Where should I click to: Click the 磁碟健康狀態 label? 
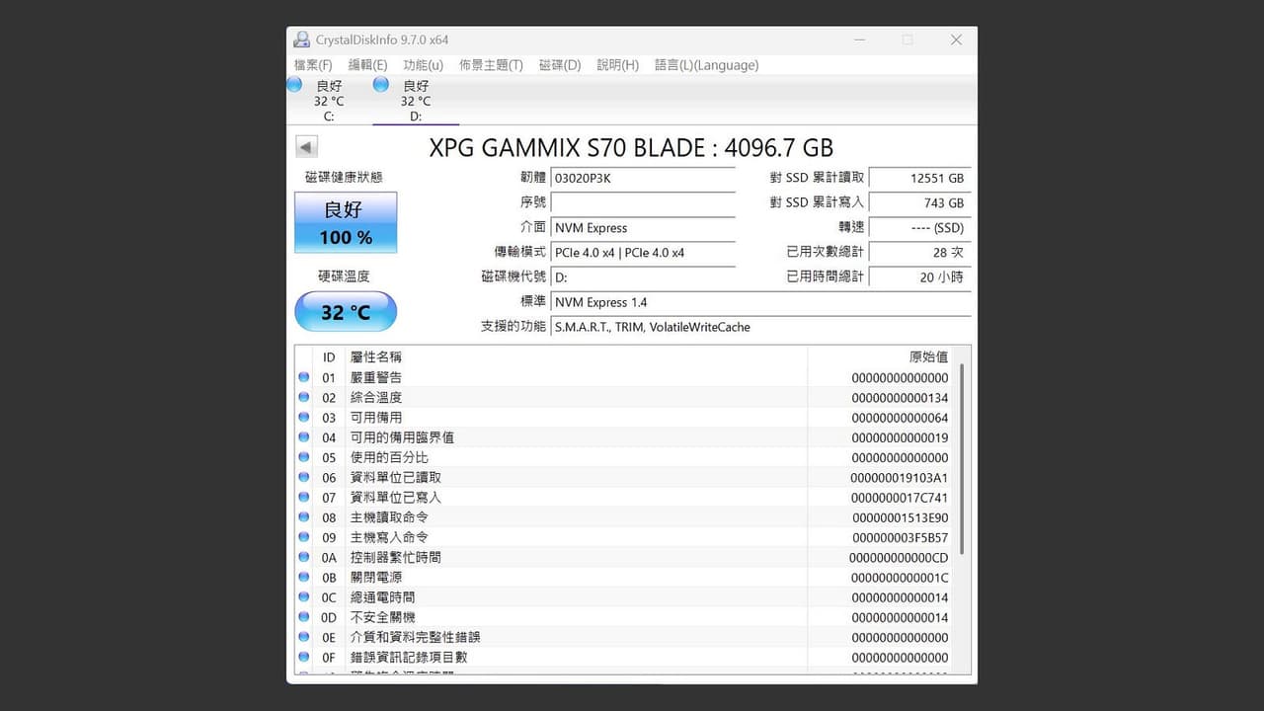[344, 177]
